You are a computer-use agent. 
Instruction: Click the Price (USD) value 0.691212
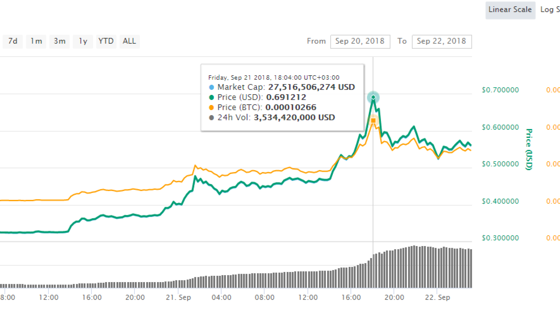tap(286, 97)
